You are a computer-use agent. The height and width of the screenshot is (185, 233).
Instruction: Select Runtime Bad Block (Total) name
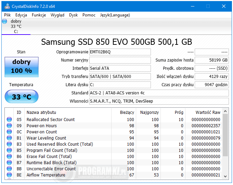52,163
